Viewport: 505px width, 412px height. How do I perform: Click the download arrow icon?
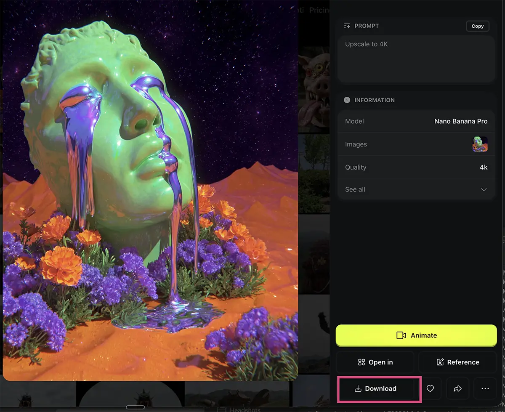pyautogui.click(x=358, y=389)
